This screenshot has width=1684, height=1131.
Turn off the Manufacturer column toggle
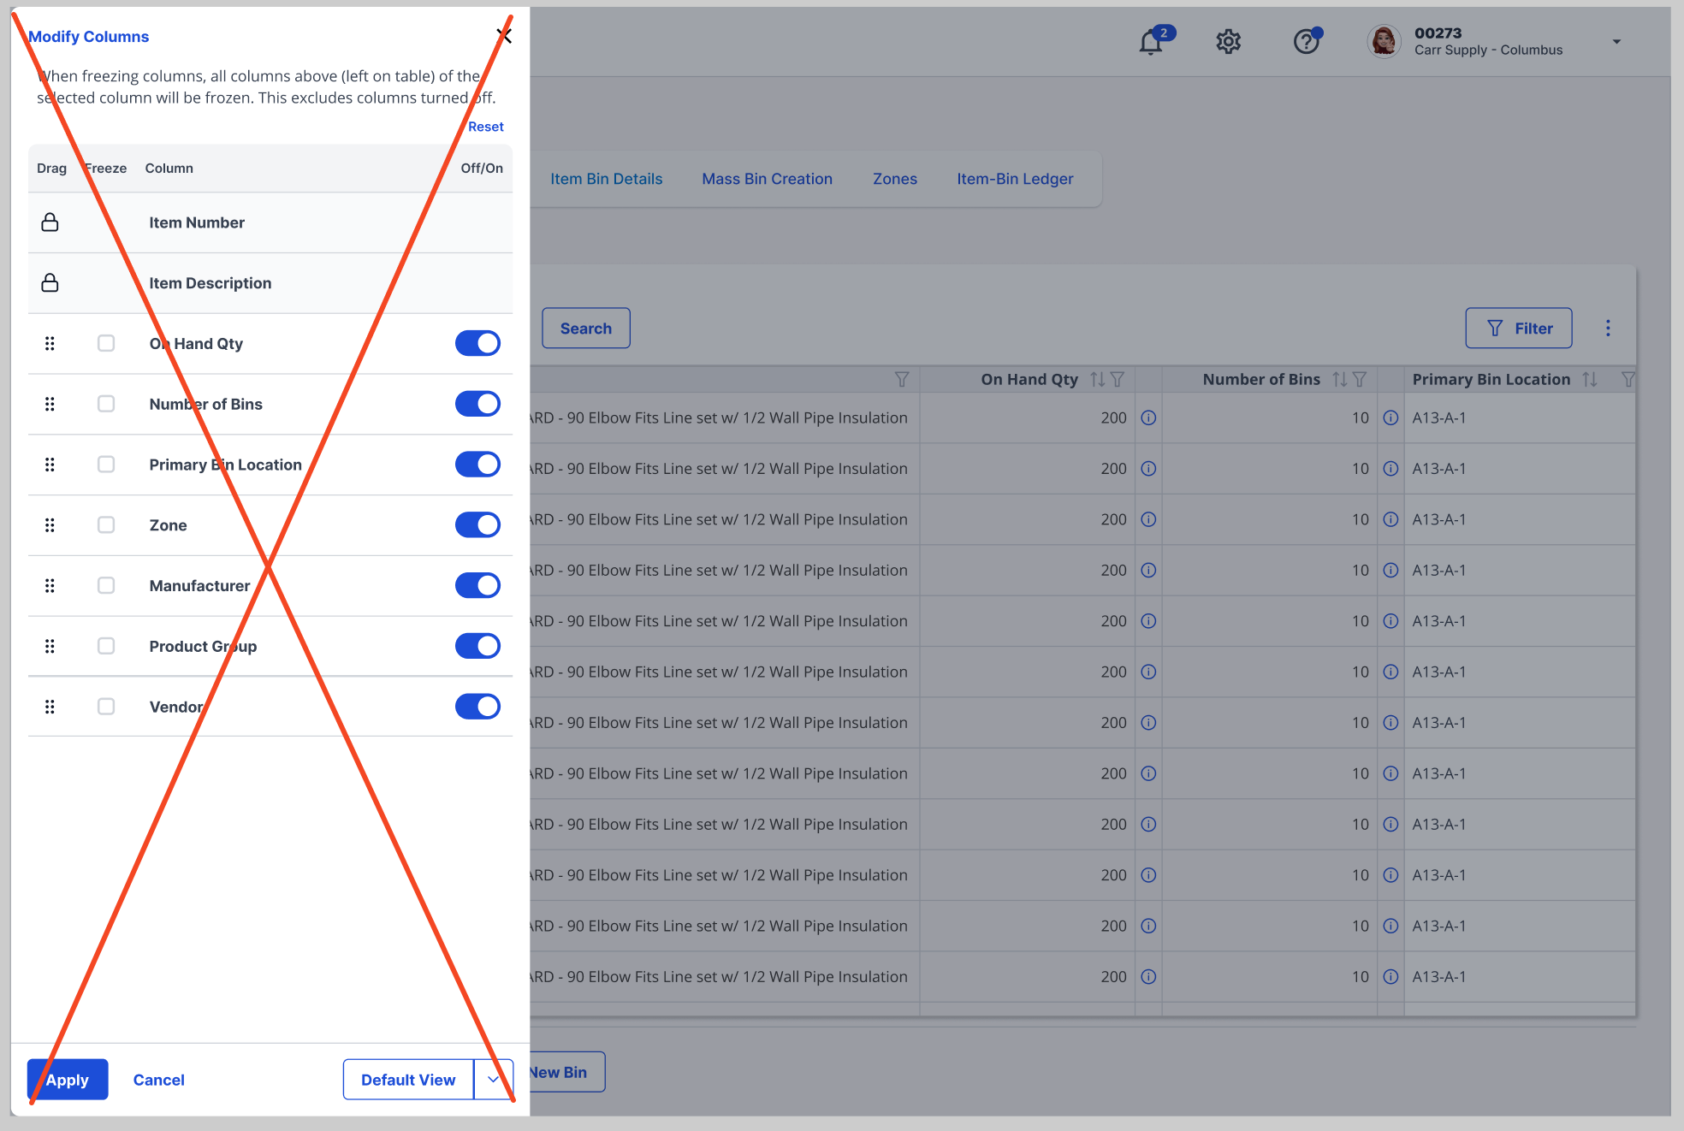pyautogui.click(x=477, y=586)
